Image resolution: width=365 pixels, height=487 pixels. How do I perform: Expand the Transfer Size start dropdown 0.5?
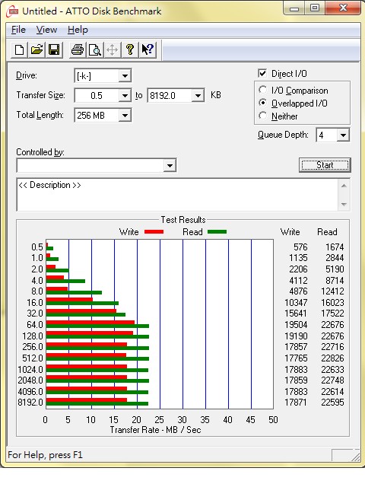click(125, 95)
